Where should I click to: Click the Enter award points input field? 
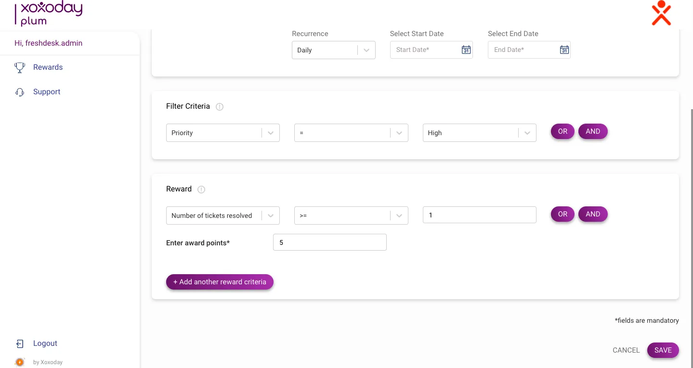[329, 242]
